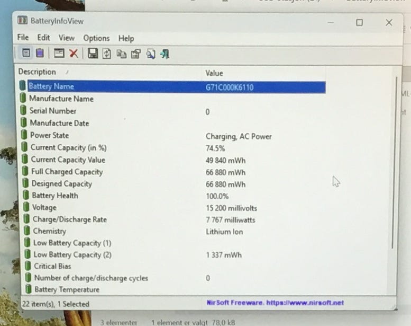Open the NirSoft Freeware website link

pos(275,303)
